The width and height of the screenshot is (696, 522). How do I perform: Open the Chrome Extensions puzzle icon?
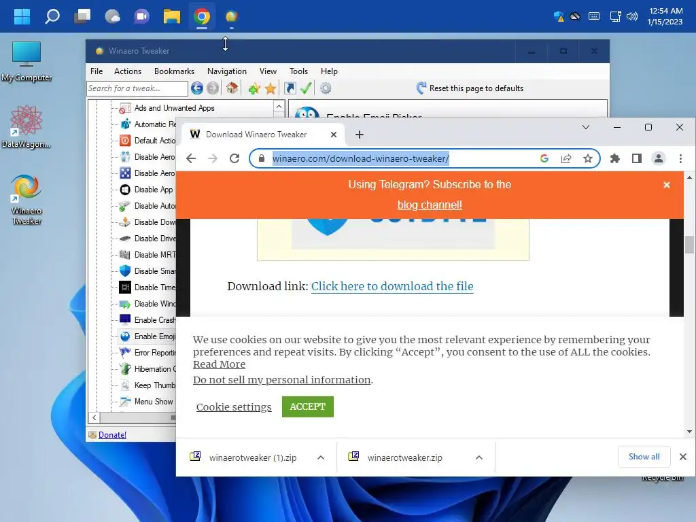[614, 158]
